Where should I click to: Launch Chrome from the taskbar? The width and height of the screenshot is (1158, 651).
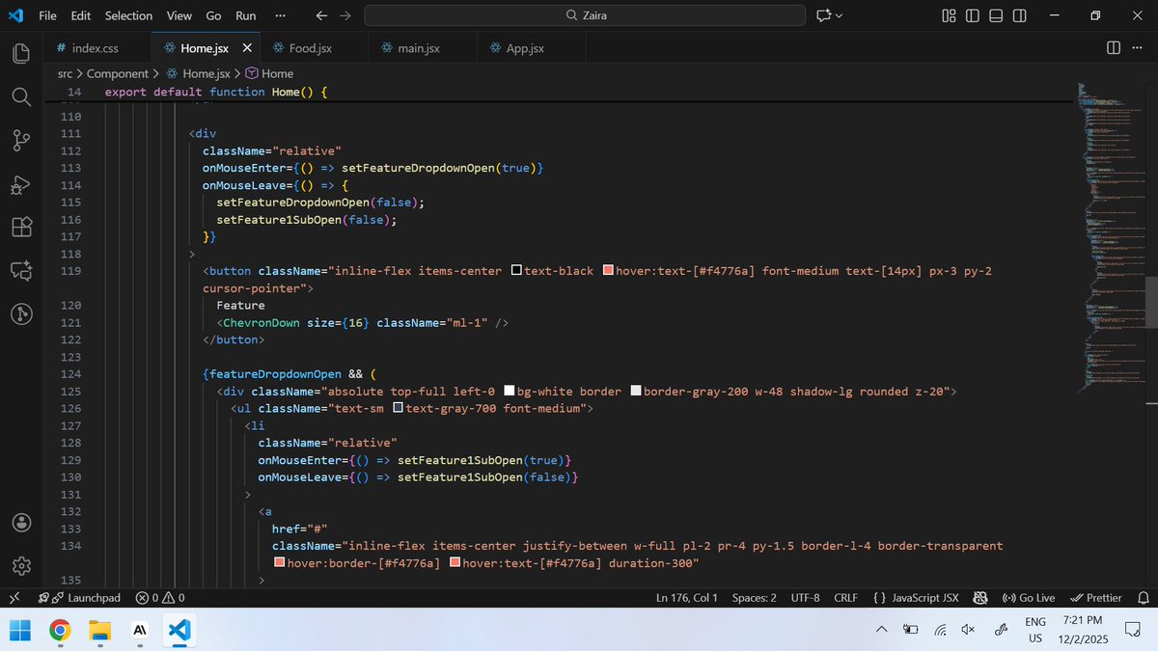[x=59, y=630]
